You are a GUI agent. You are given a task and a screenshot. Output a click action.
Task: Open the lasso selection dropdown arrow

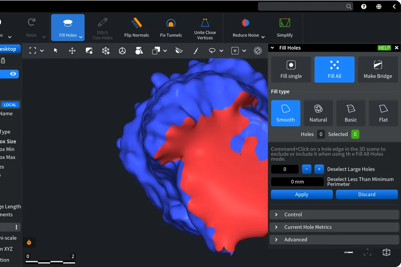[221, 50]
